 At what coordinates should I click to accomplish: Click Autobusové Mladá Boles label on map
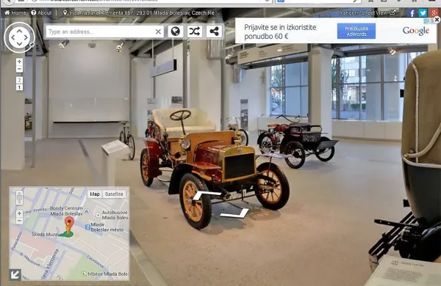115,215
